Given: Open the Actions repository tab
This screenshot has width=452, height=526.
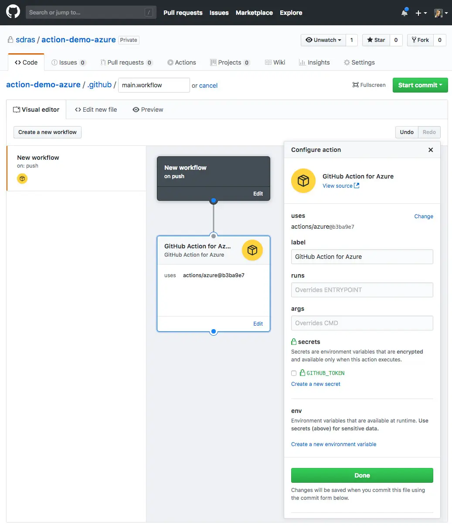Looking at the screenshot, I should coord(182,62).
